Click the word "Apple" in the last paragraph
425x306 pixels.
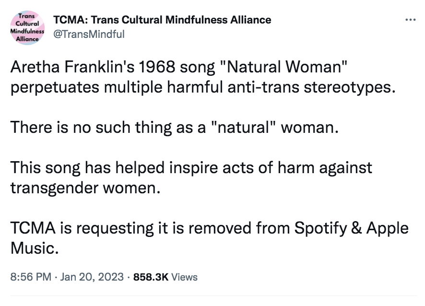pos(387,228)
